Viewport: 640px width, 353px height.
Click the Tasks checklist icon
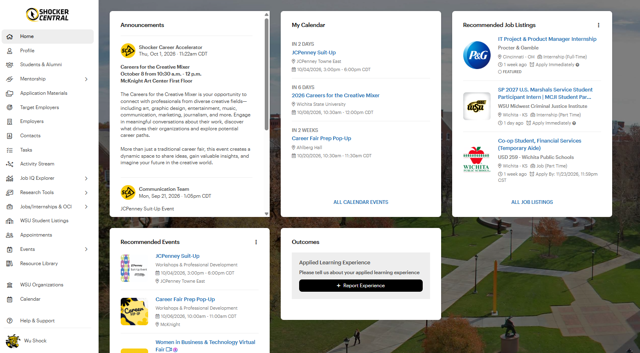coord(10,150)
